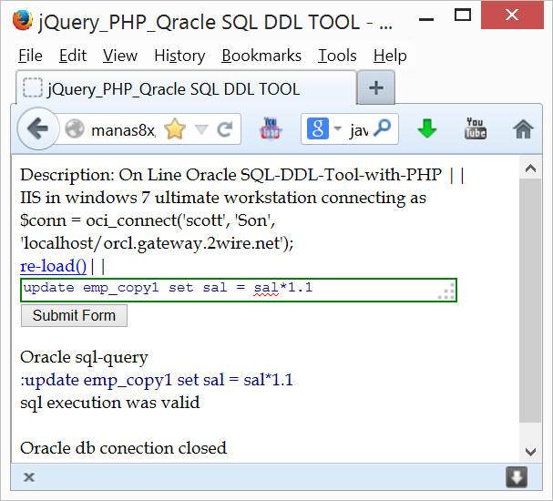Reload the page using the refresh icon
Image resolution: width=553 pixels, height=501 pixels.
pyautogui.click(x=224, y=129)
